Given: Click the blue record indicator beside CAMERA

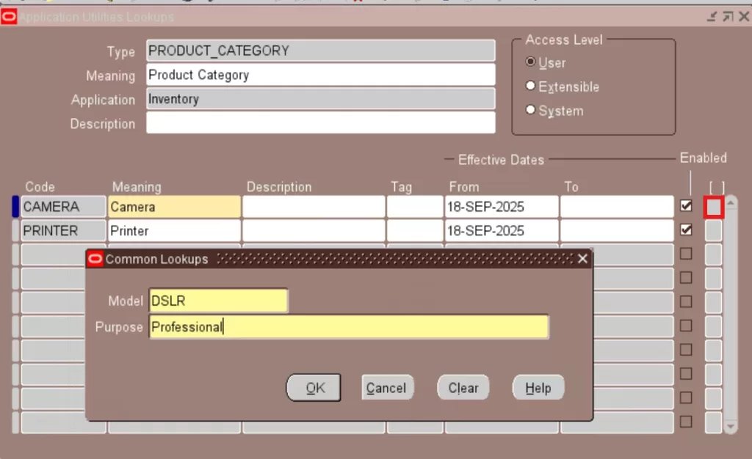Looking at the screenshot, I should coord(15,208).
